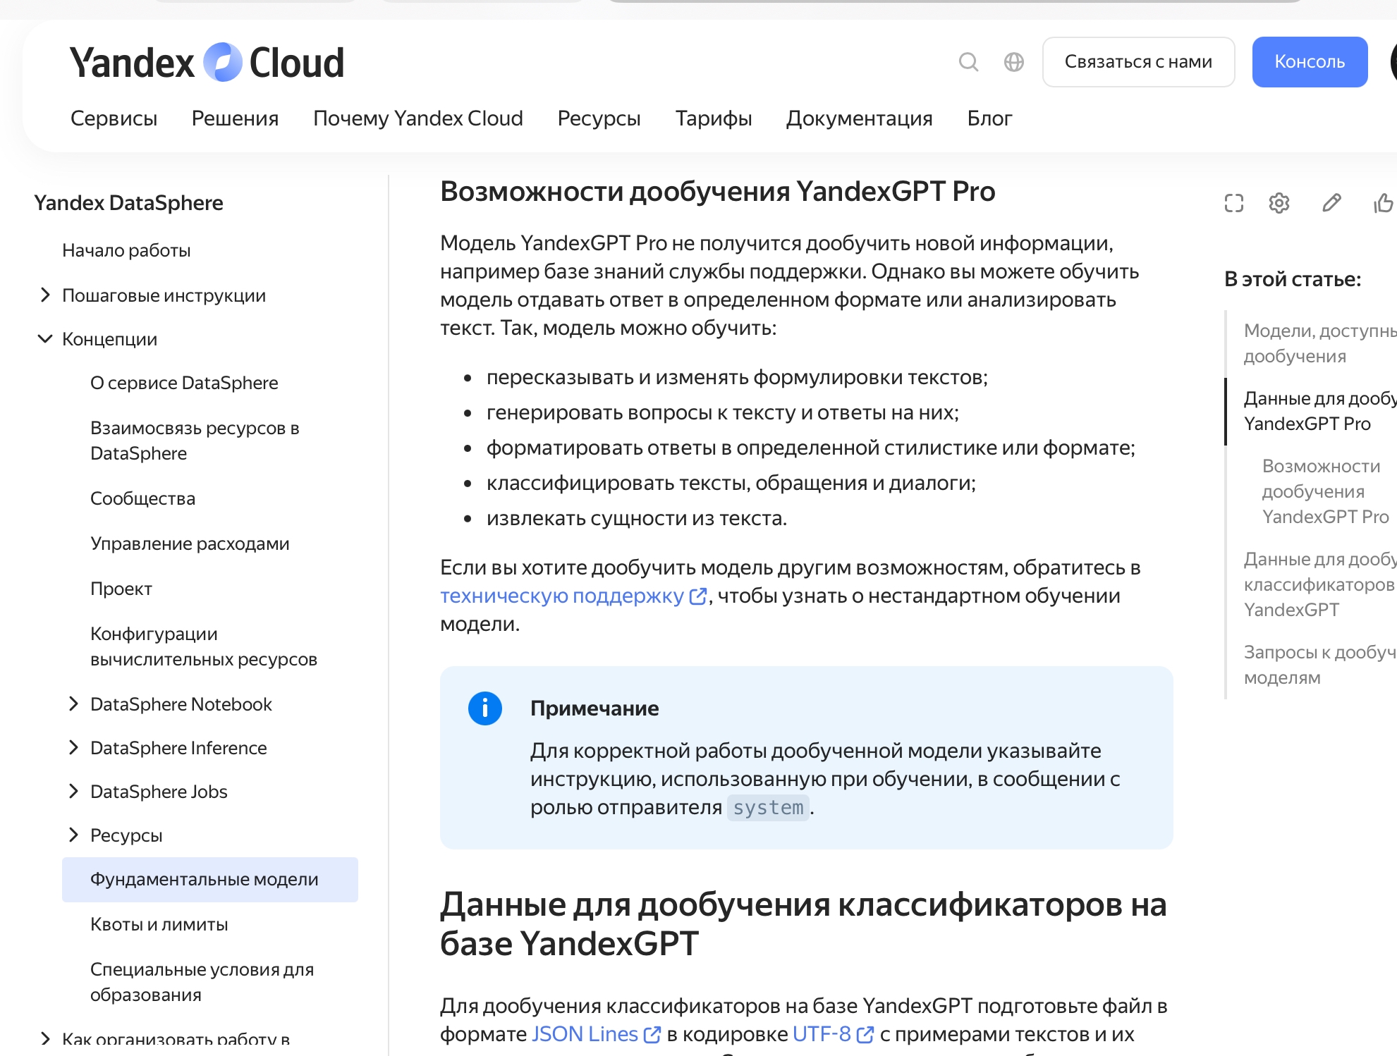This screenshot has width=1397, height=1056.
Task: Follow техническую поддержку link
Action: (x=562, y=596)
